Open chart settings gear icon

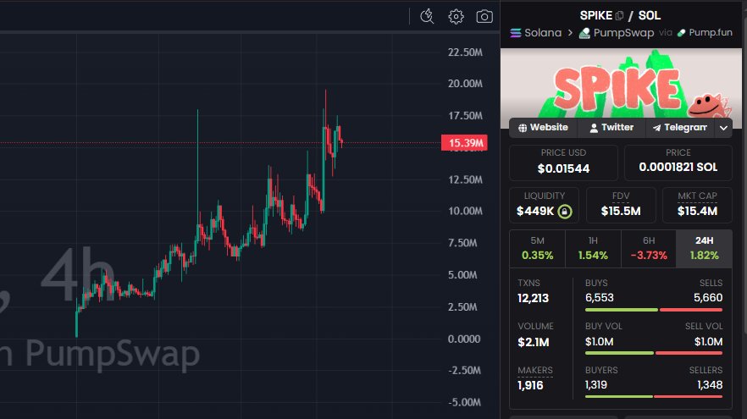tap(456, 16)
